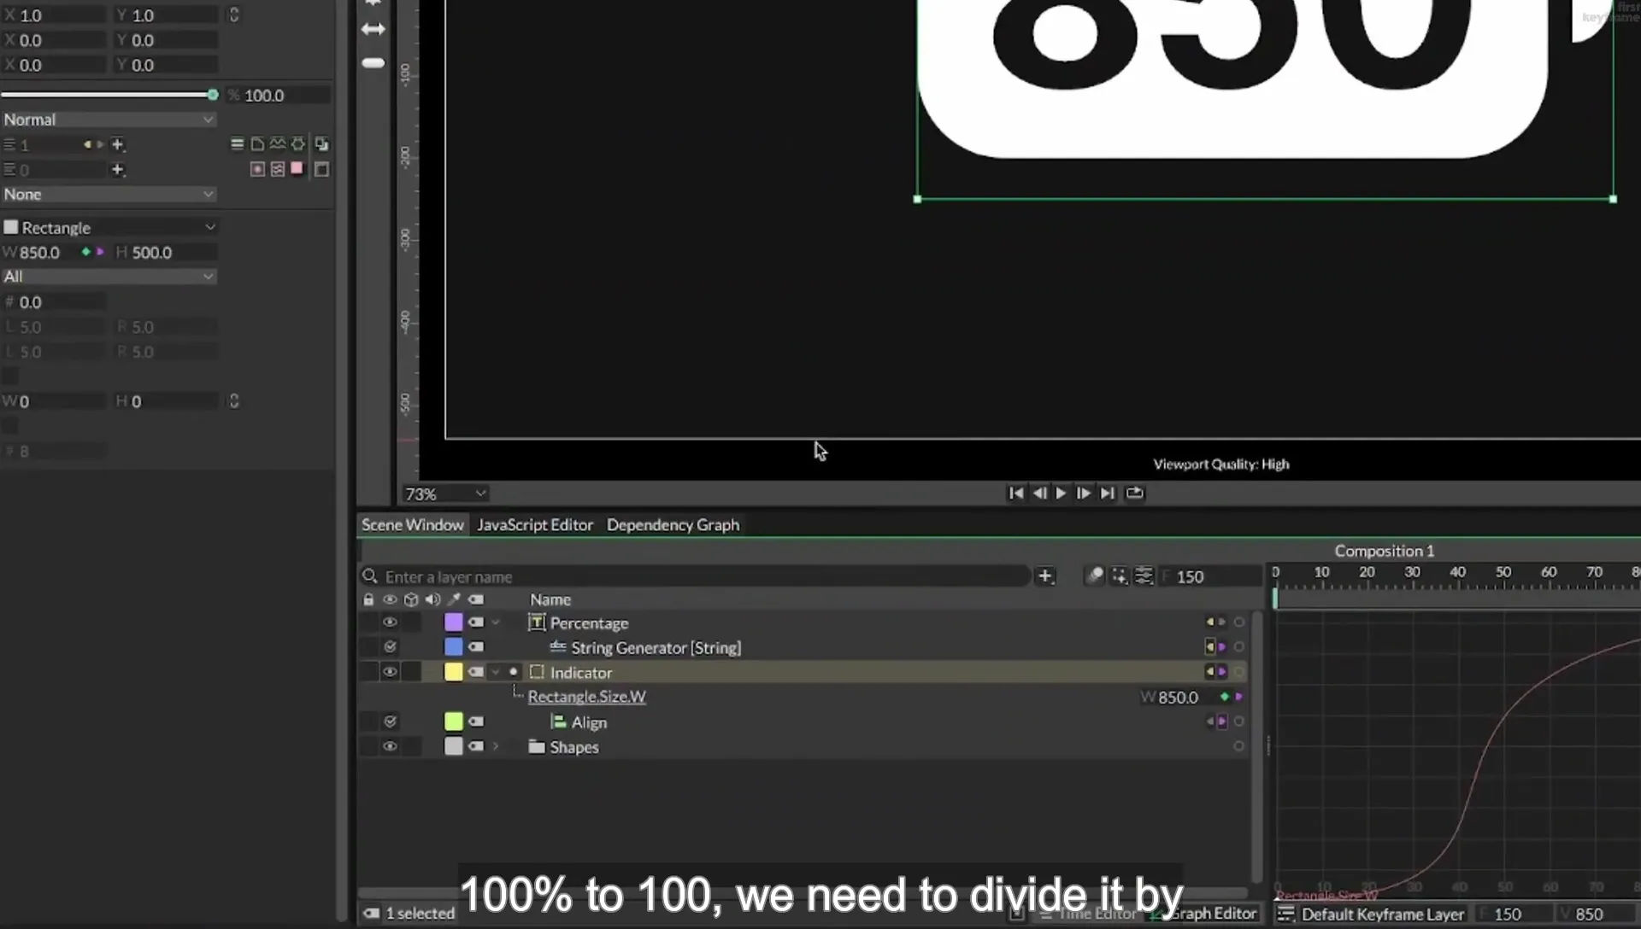This screenshot has width=1641, height=929.
Task: Click the Rectangle.Size.W attribute link
Action: (586, 697)
